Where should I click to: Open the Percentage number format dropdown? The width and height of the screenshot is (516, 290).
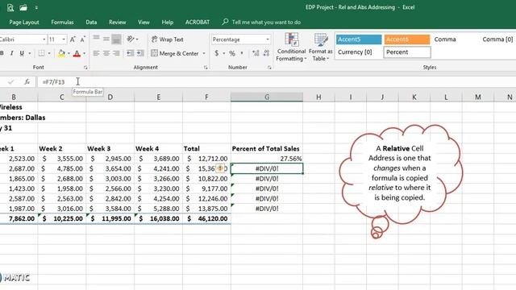(268, 39)
